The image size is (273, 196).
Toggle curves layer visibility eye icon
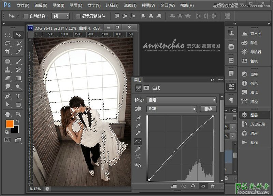pyautogui.click(x=203, y=186)
